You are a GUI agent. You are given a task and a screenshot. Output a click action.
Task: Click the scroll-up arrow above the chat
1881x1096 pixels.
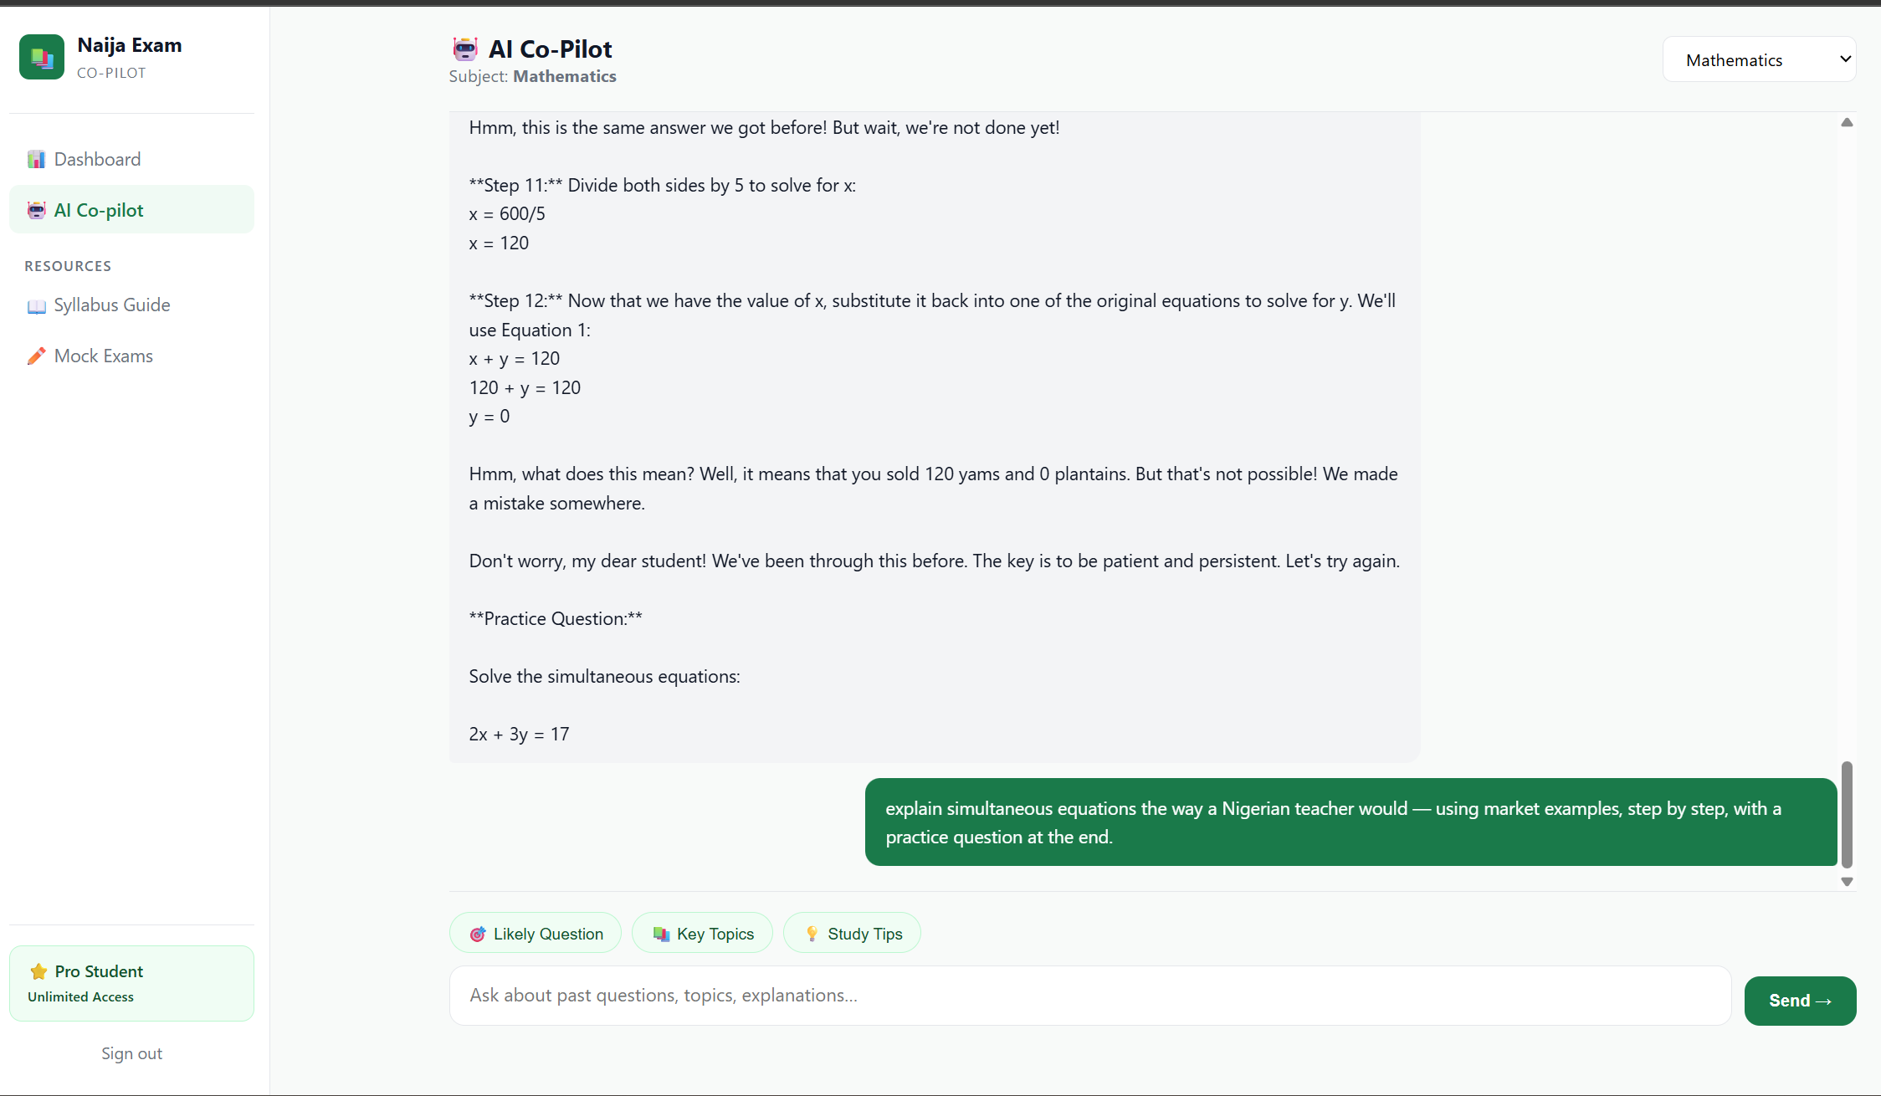click(x=1847, y=122)
